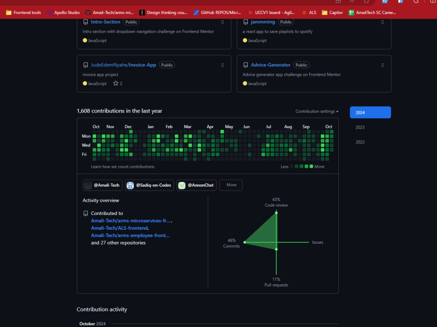Click the Public badge on Invoice-App
The image size is (437, 327).
(167, 65)
